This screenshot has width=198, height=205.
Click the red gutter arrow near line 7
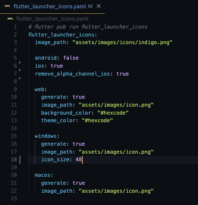20,70
